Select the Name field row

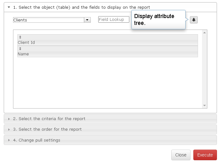point(108,54)
